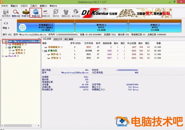Click the File System (文件系统) column header

coord(89,43)
